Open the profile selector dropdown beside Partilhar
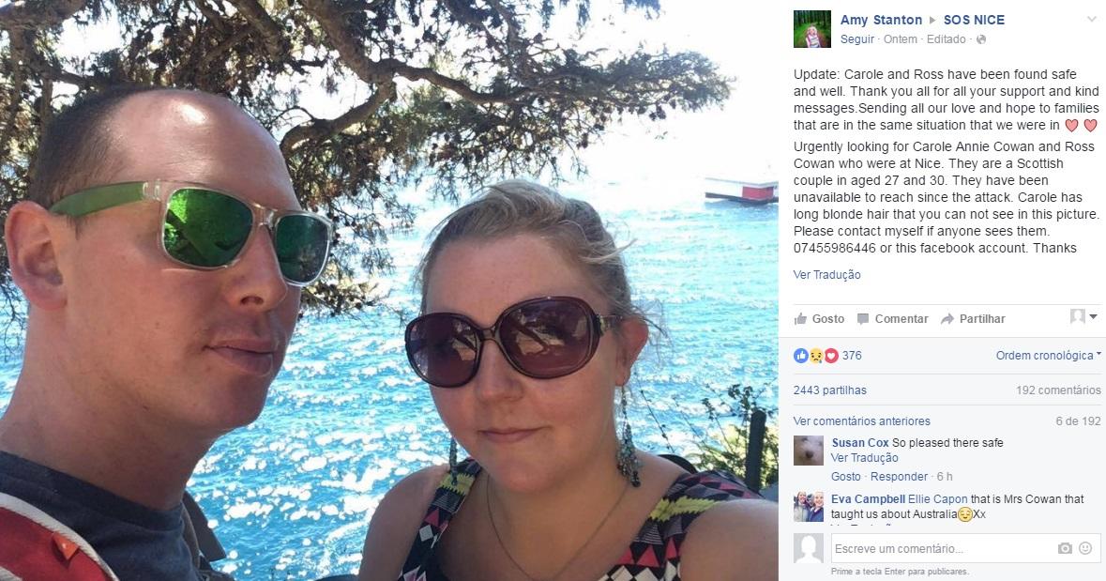1106x581 pixels. point(1083,316)
